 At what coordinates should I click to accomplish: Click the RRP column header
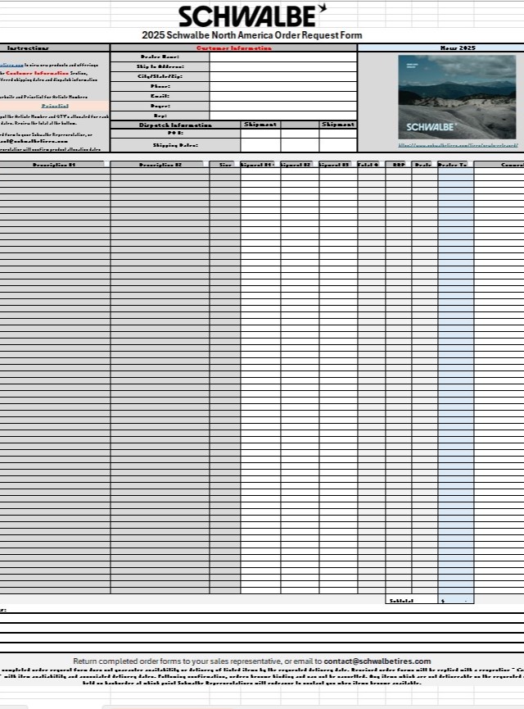tap(399, 165)
